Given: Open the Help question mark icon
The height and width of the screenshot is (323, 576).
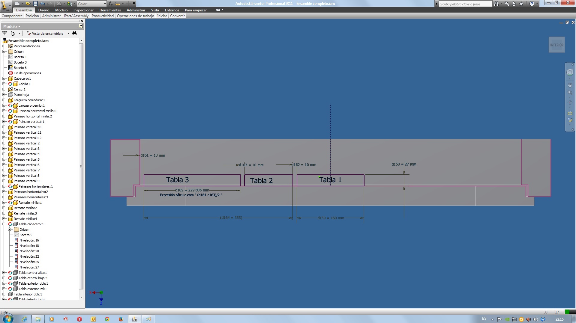Looking at the screenshot, I should (532, 4).
